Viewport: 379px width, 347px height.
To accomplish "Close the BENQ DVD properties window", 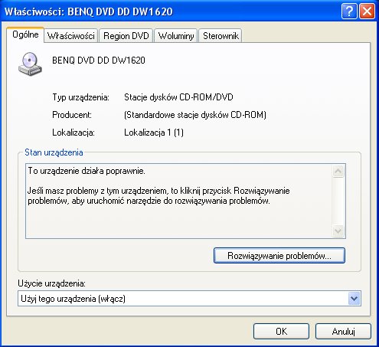I will coord(367,11).
